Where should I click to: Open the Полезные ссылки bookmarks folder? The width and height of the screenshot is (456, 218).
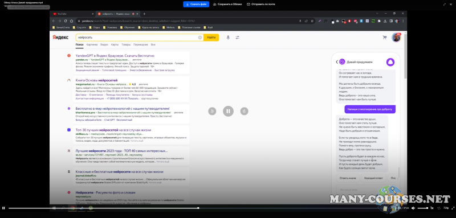tap(189, 27)
